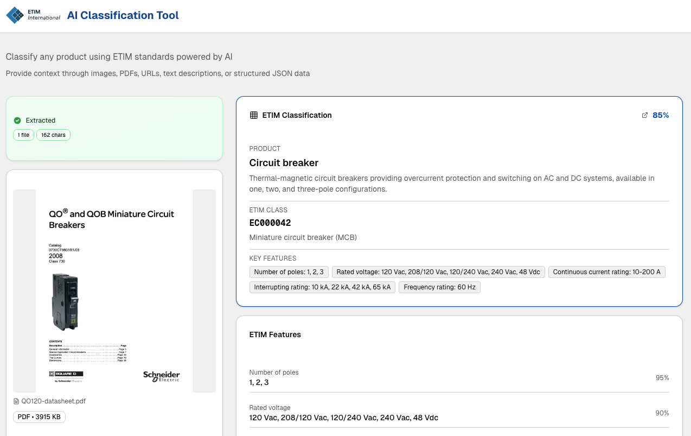Click the 85% confidence score
Viewport: 691px width, 436px height.
click(x=661, y=115)
